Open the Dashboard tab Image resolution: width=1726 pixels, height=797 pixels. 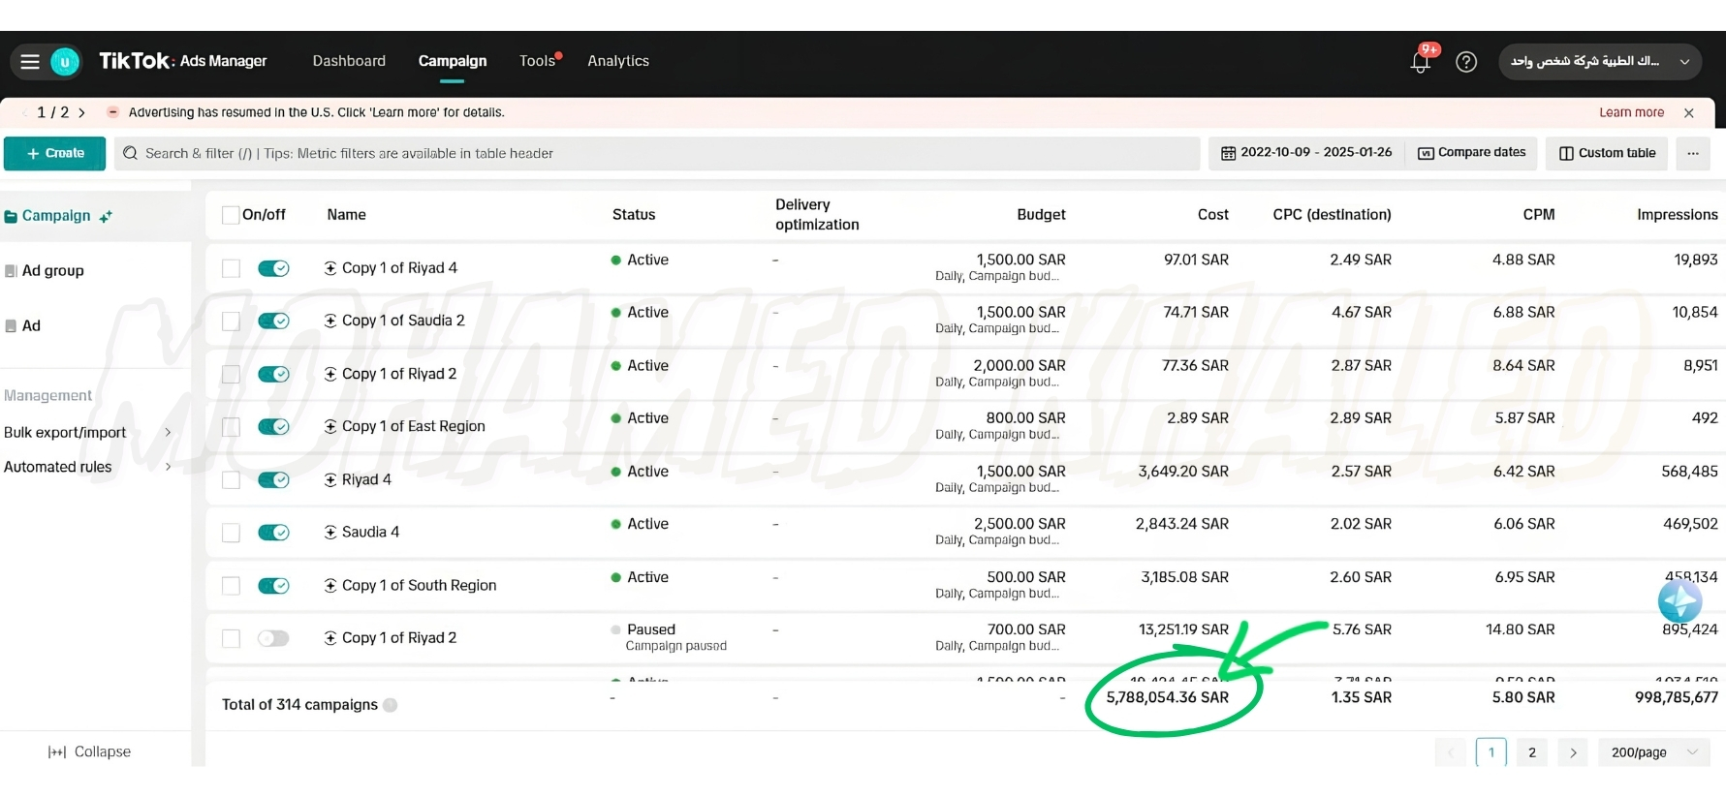coord(349,61)
